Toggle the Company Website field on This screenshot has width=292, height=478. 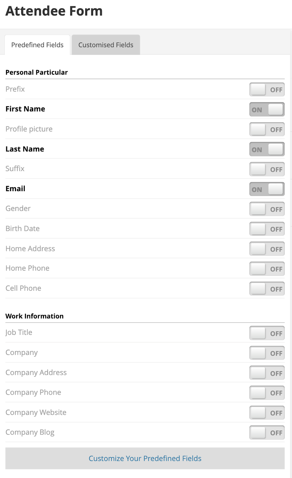pyautogui.click(x=267, y=413)
